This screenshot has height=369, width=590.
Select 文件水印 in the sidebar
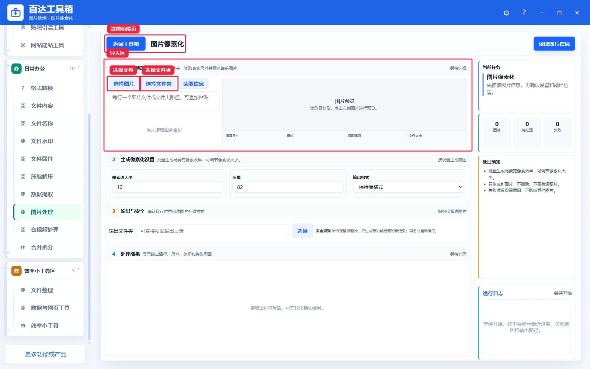(47, 141)
